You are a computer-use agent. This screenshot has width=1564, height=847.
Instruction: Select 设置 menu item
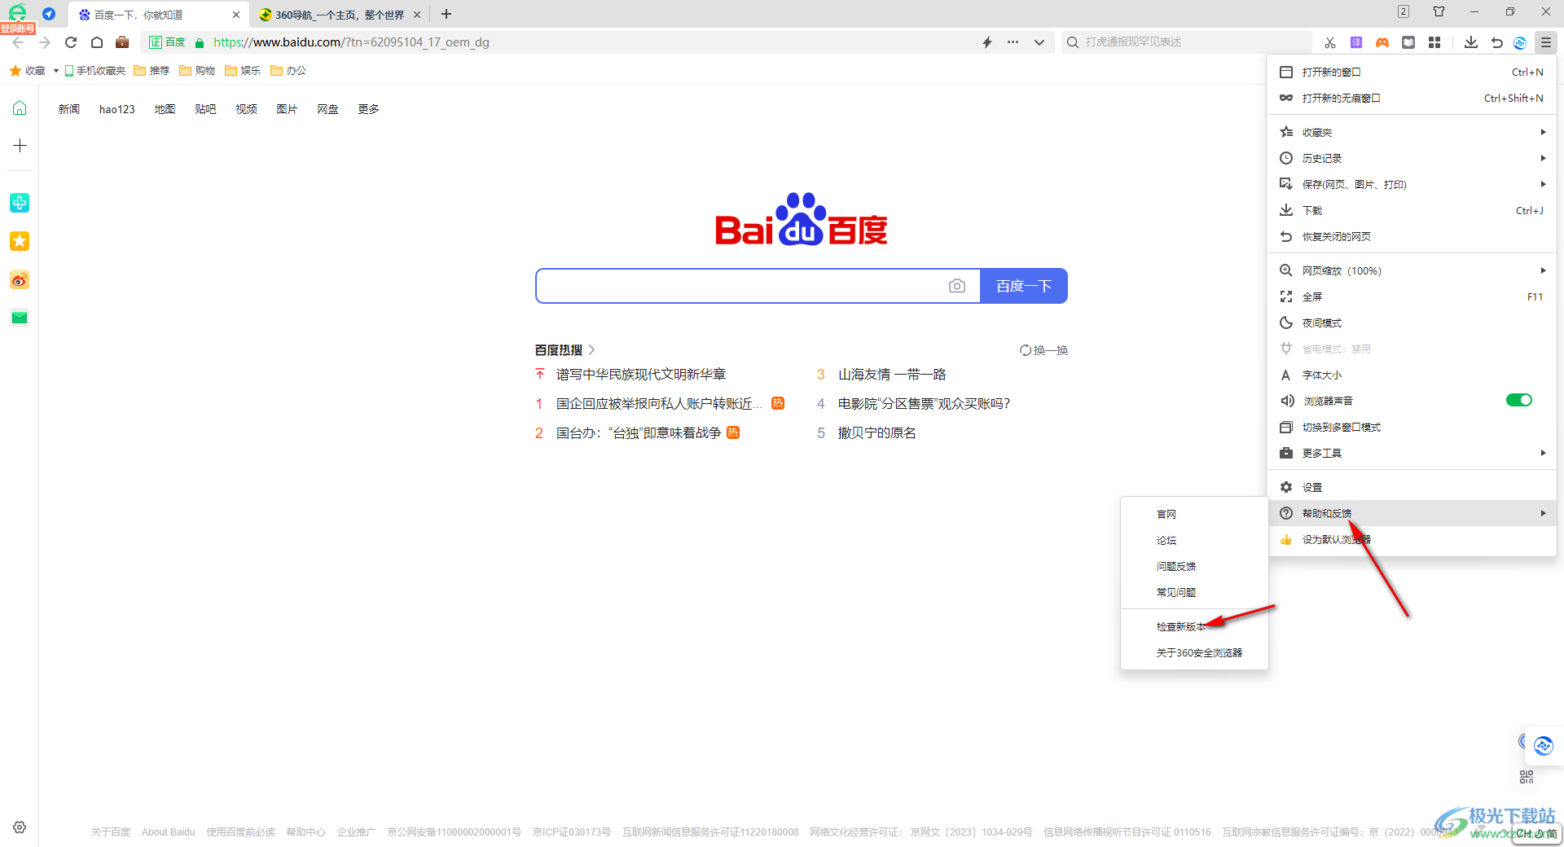pos(1412,487)
